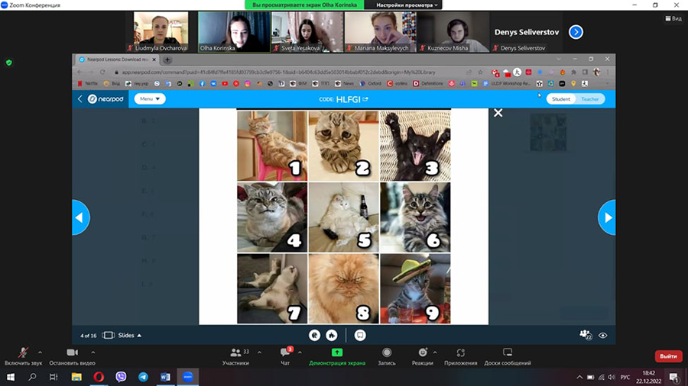Open Word from the taskbar

point(165,377)
